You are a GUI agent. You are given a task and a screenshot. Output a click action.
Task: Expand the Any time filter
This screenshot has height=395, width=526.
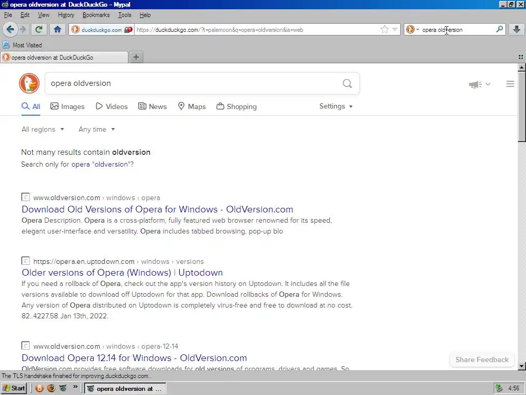[97, 129]
